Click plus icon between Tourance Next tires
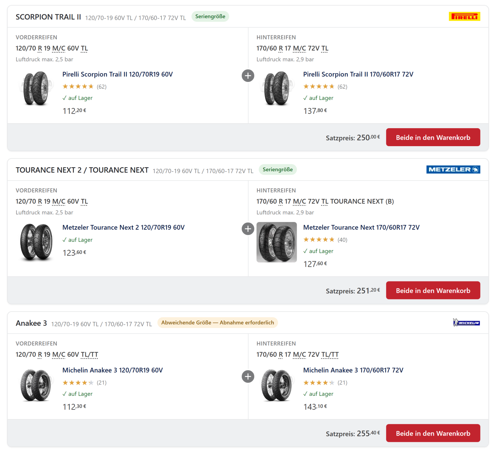 click(248, 229)
